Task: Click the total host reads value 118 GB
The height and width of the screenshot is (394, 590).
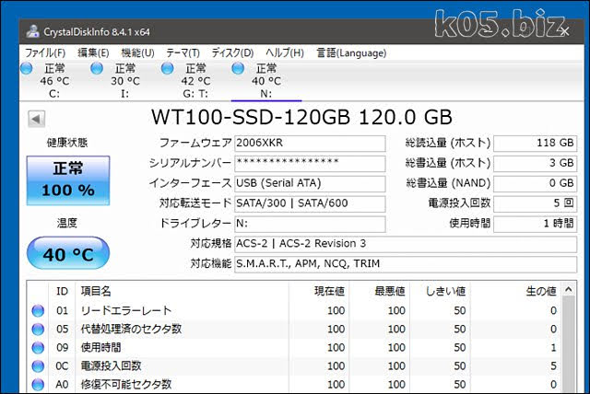Action: [x=535, y=144]
